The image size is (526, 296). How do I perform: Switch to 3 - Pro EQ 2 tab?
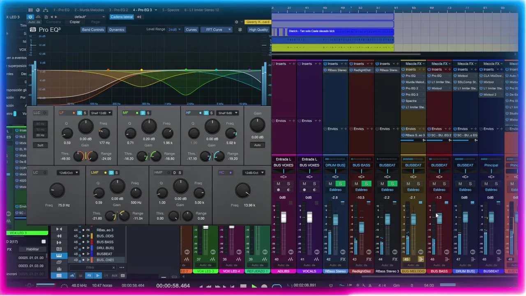pos(119,10)
